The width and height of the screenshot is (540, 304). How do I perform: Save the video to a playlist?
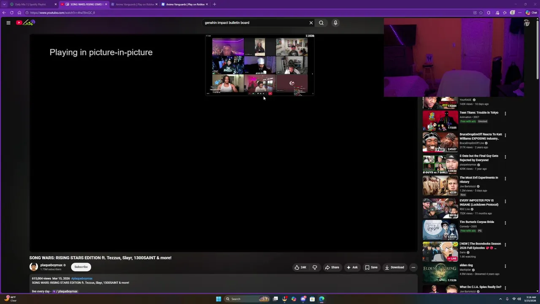(371, 267)
